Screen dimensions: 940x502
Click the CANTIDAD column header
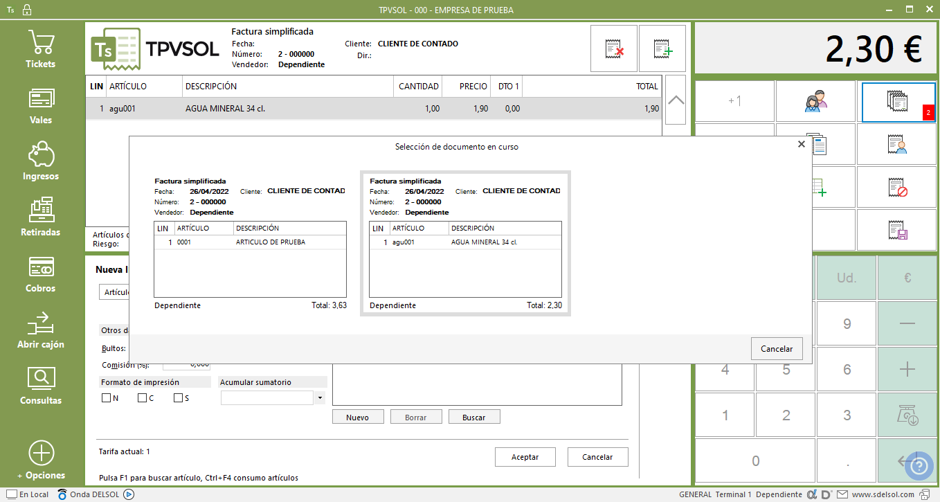[x=418, y=87]
